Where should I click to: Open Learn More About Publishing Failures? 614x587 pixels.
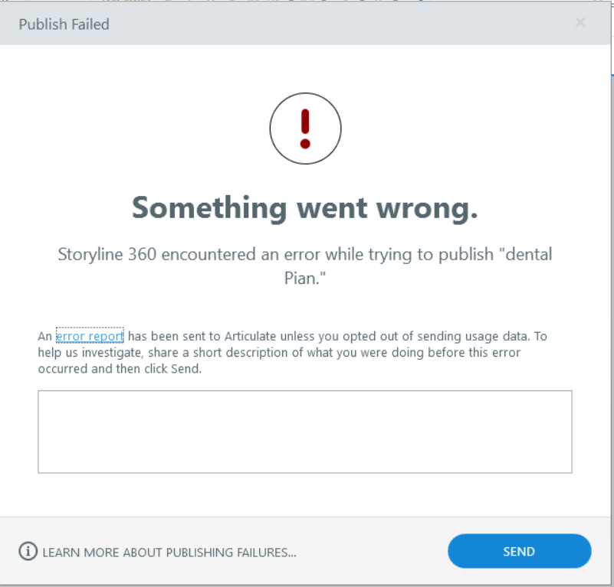[169, 552]
